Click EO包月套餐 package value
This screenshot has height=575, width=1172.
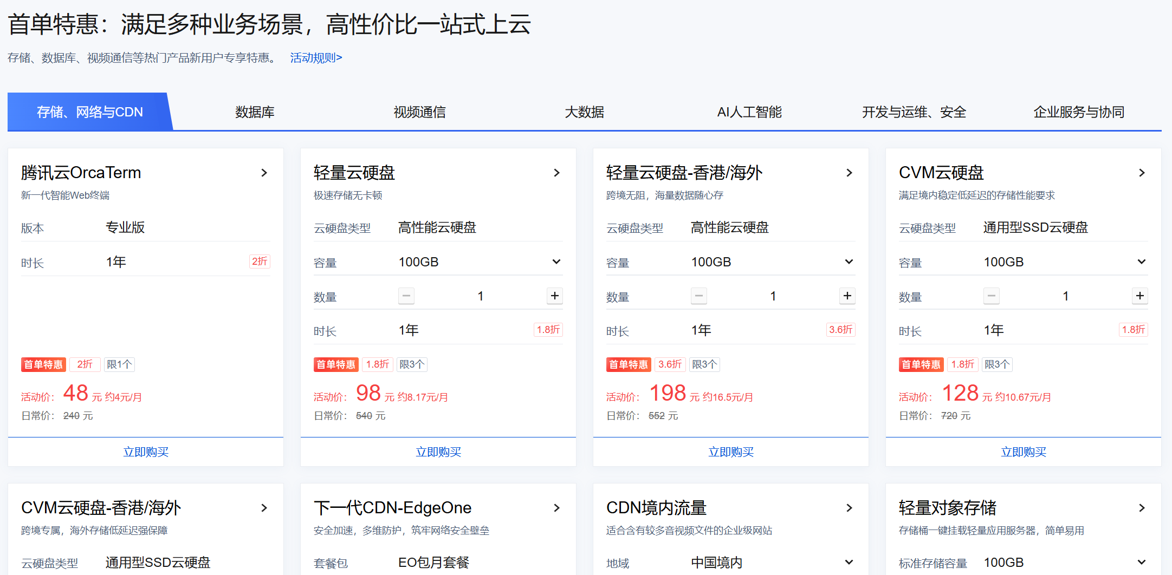pos(434,563)
